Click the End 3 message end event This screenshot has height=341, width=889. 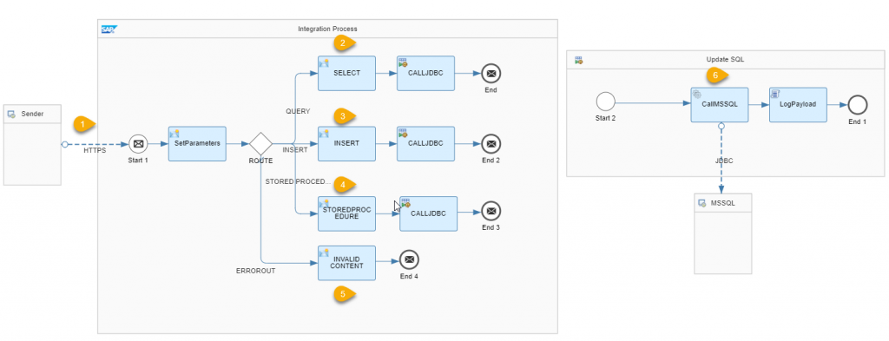(491, 212)
